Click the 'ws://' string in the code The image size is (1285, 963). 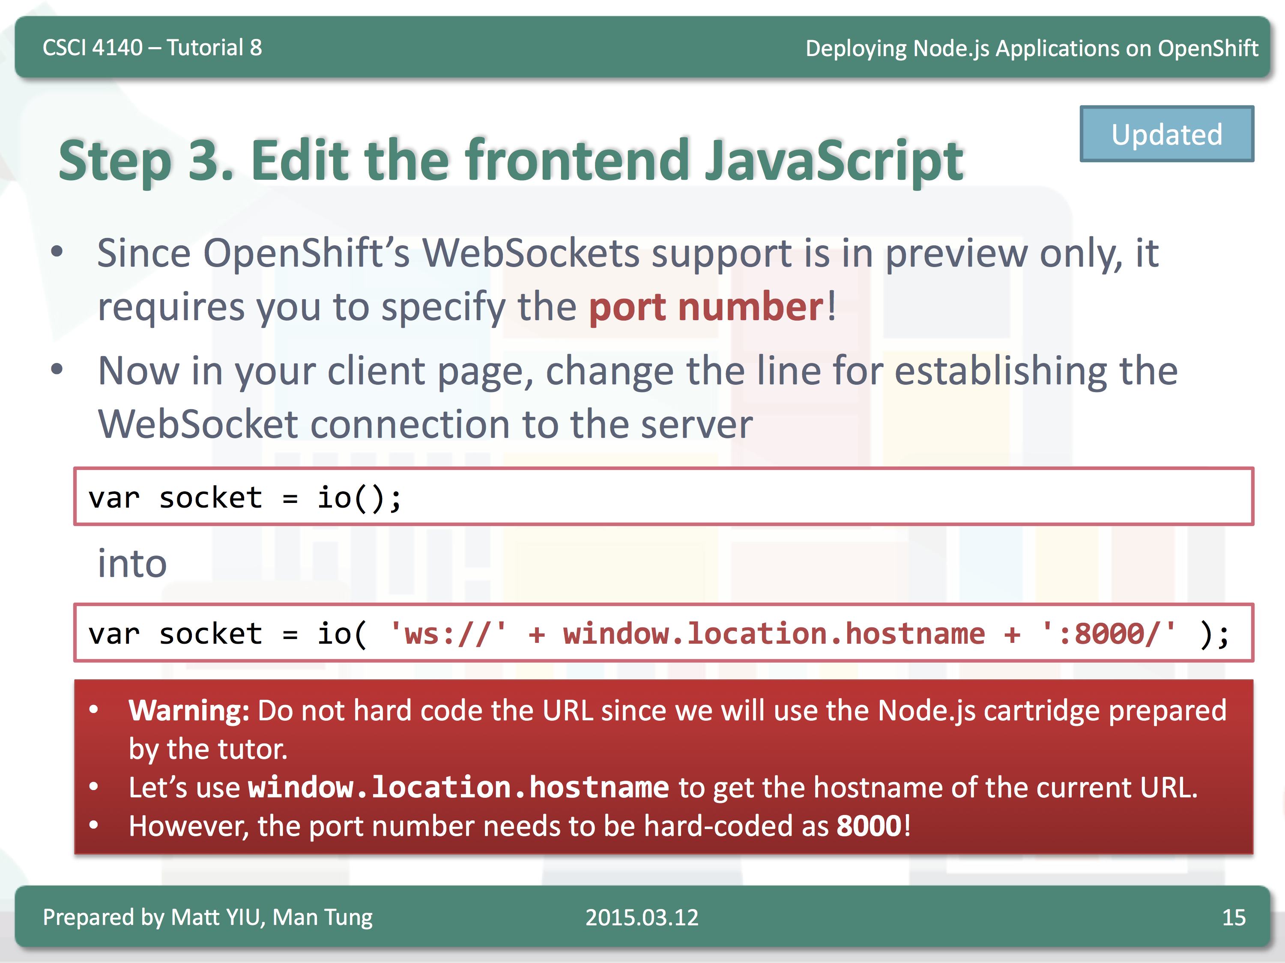point(448,633)
